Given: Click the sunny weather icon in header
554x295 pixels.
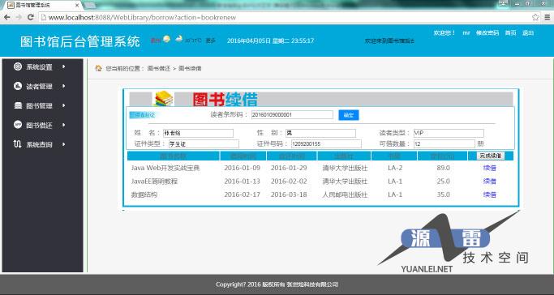Looking at the screenshot, I should [x=166, y=39].
